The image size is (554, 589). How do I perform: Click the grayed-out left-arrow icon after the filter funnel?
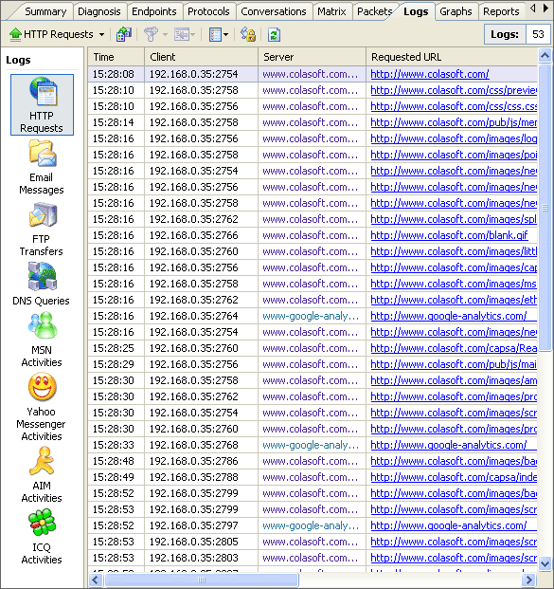tap(182, 34)
